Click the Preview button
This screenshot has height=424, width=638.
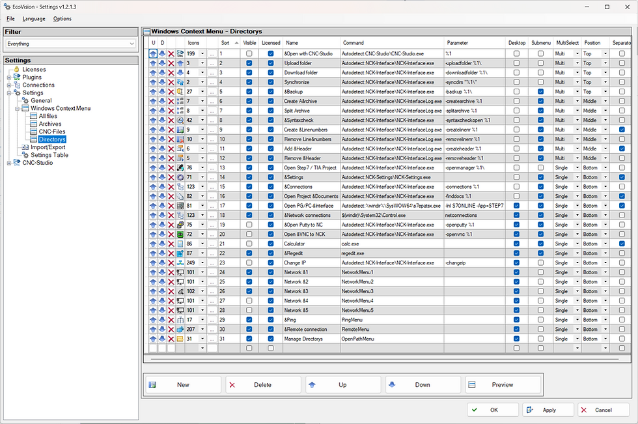[x=503, y=384]
